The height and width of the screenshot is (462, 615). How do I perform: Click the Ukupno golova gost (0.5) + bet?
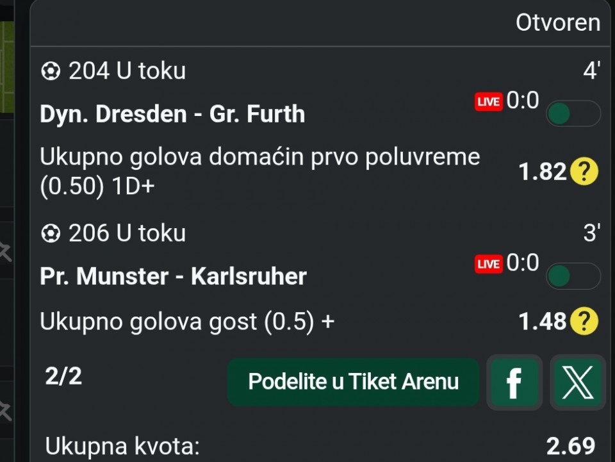[187, 321]
